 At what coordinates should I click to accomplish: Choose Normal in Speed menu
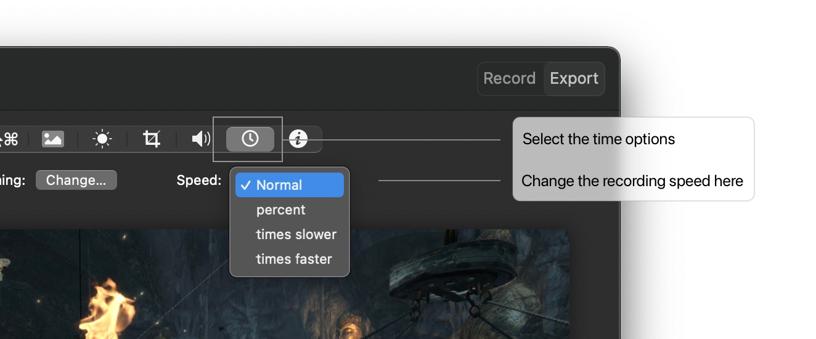coord(290,185)
